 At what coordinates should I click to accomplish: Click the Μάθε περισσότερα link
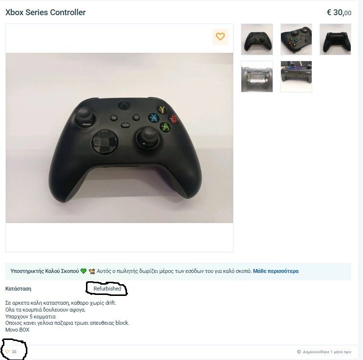(276, 271)
